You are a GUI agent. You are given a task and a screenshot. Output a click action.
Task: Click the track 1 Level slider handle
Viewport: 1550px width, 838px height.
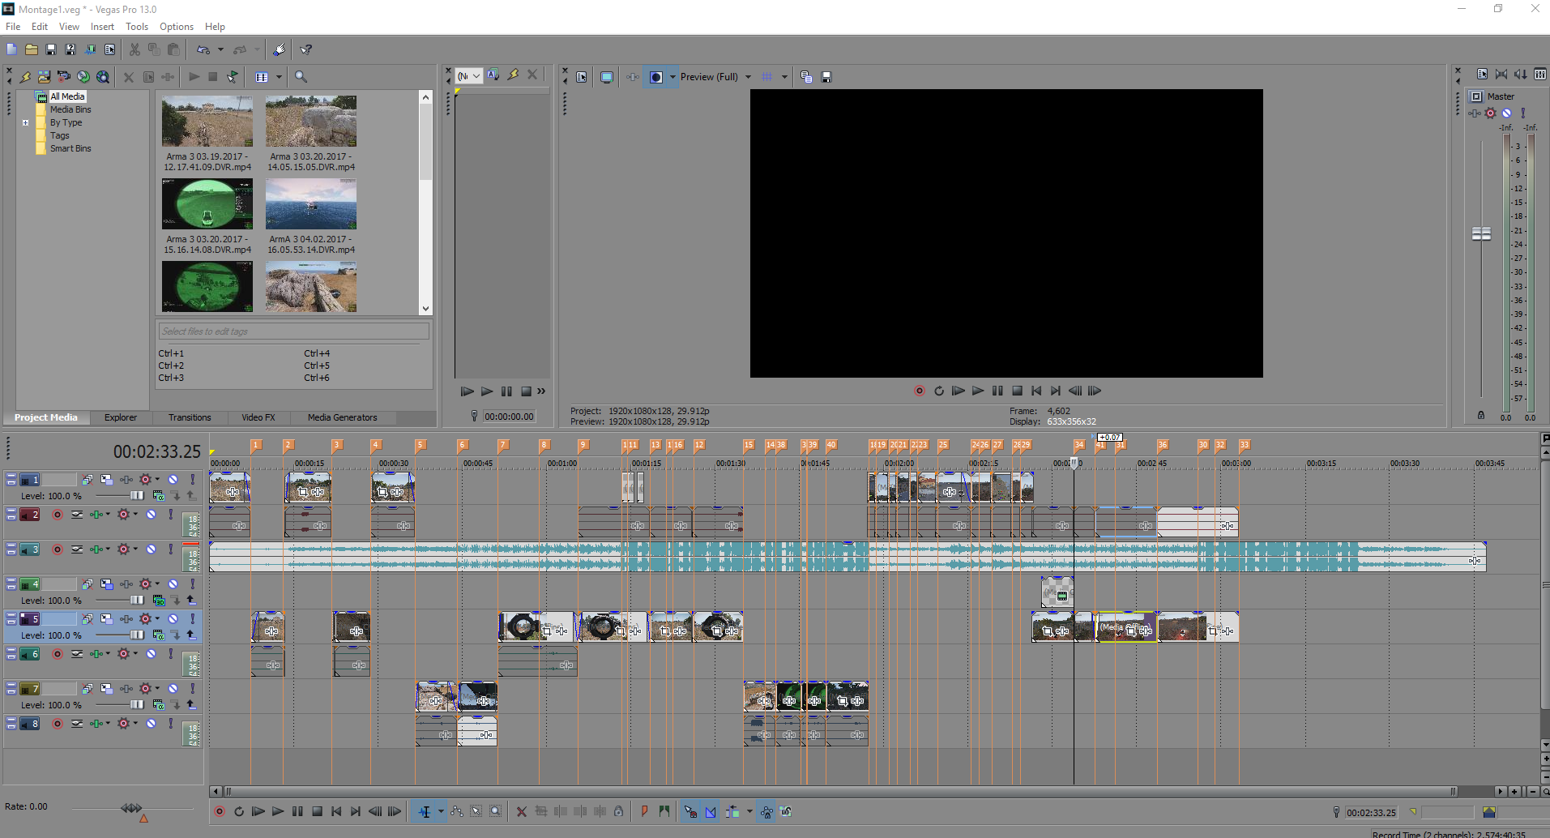click(137, 496)
